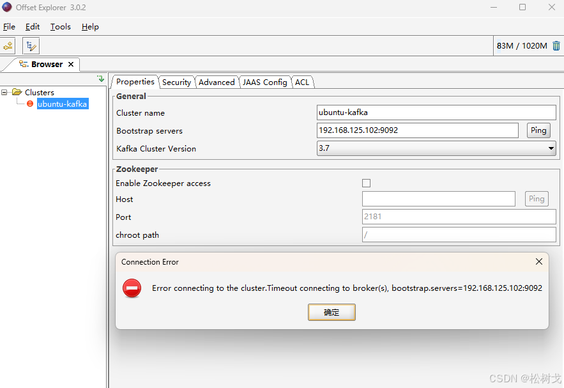Screen dimensions: 564x388
Task: Click the Connection Error dialog title
Action: (149, 262)
